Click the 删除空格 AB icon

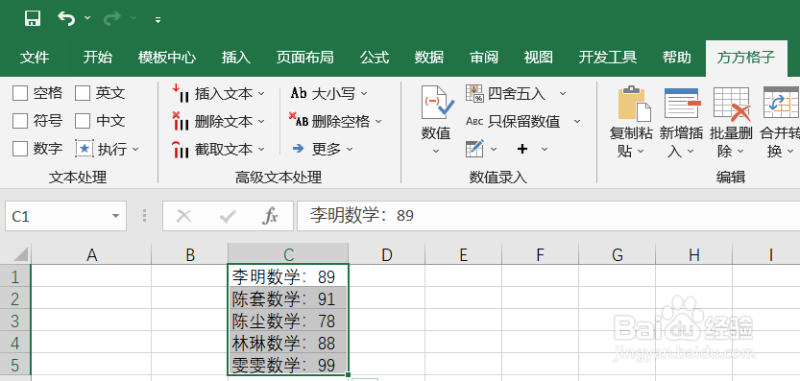[299, 120]
